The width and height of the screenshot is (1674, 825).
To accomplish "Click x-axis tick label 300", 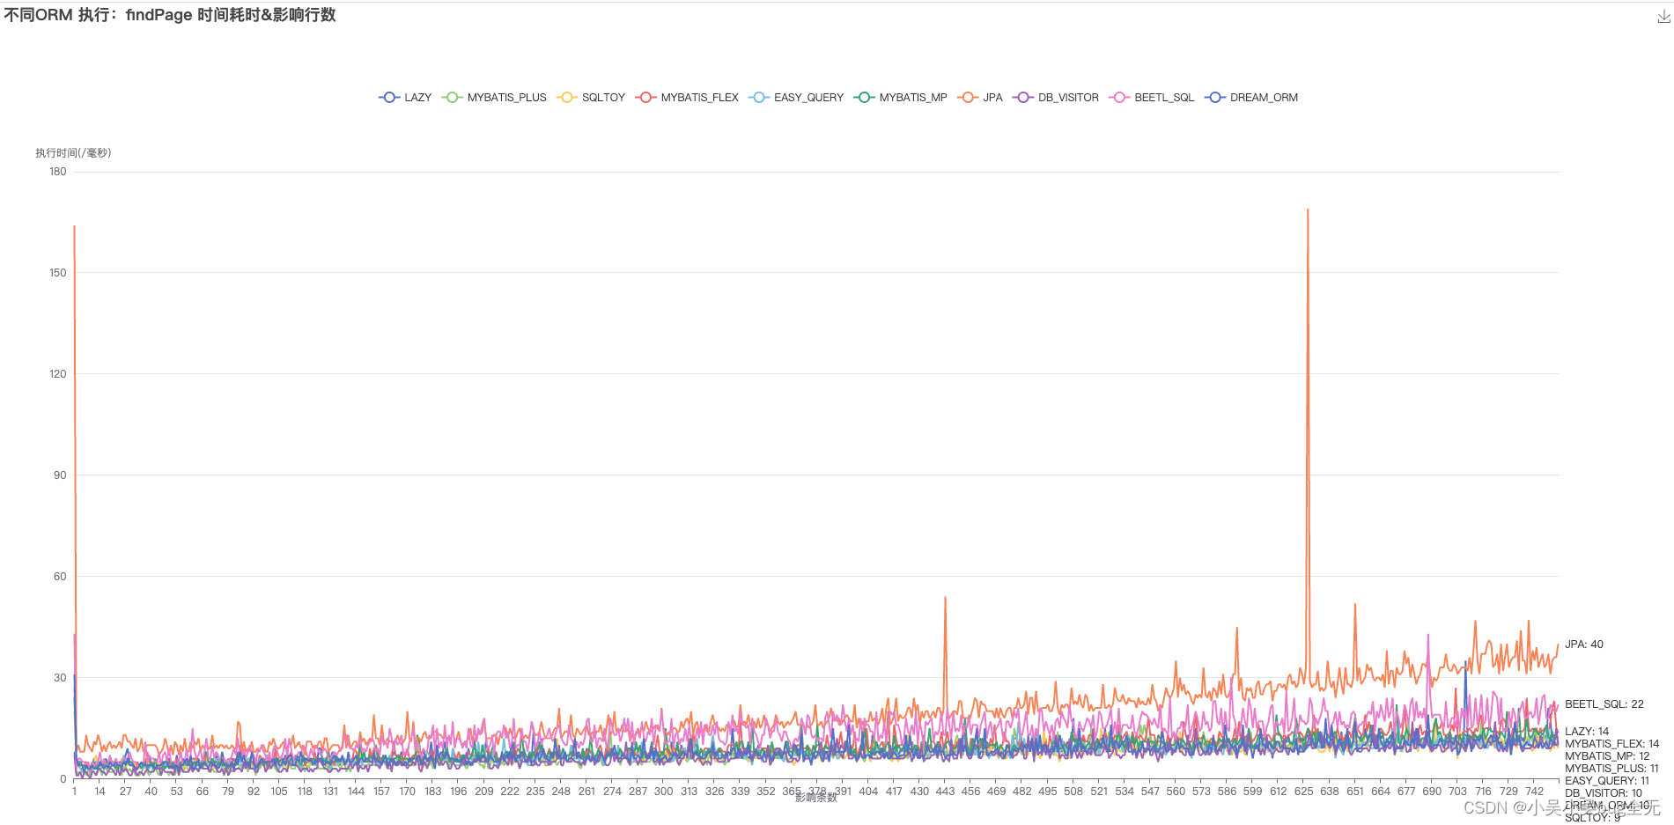I will coord(663,792).
